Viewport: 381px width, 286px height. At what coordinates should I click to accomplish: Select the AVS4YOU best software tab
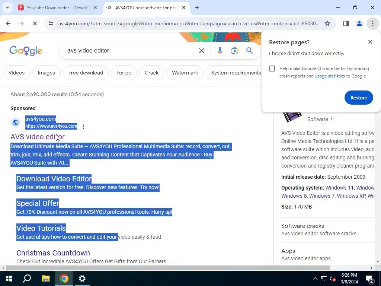click(146, 7)
